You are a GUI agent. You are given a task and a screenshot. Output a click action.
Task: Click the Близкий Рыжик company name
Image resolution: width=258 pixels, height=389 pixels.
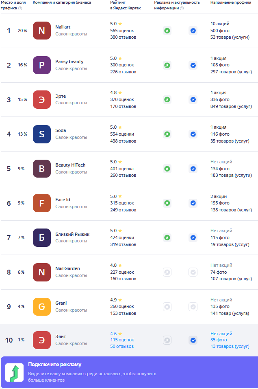click(72, 234)
